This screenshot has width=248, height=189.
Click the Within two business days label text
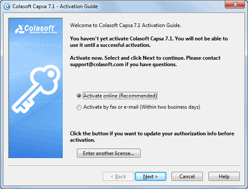pos(170,107)
